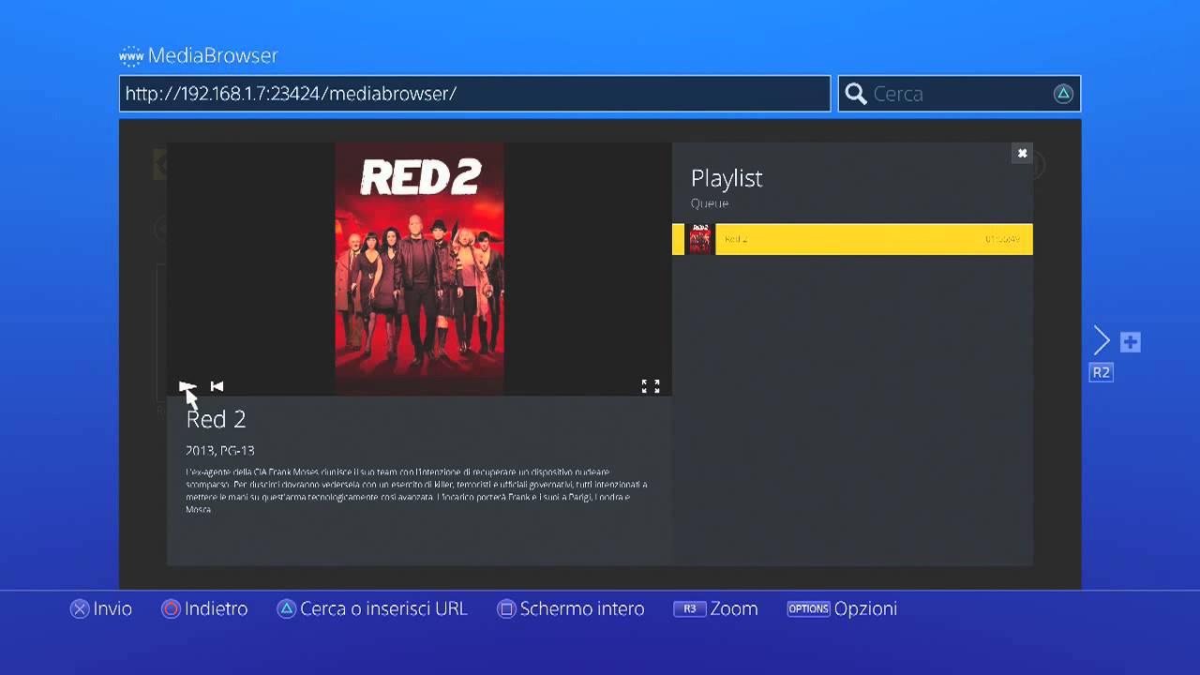The height and width of the screenshot is (675, 1200).
Task: Click the magnifying glass search icon
Action: click(855, 94)
